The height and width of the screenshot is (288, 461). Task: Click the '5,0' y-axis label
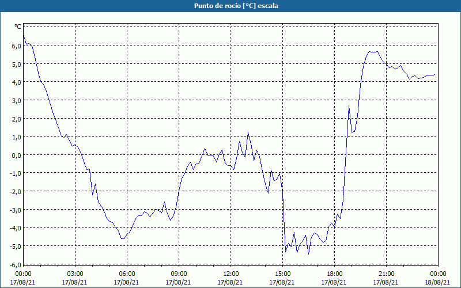[x=16, y=64]
